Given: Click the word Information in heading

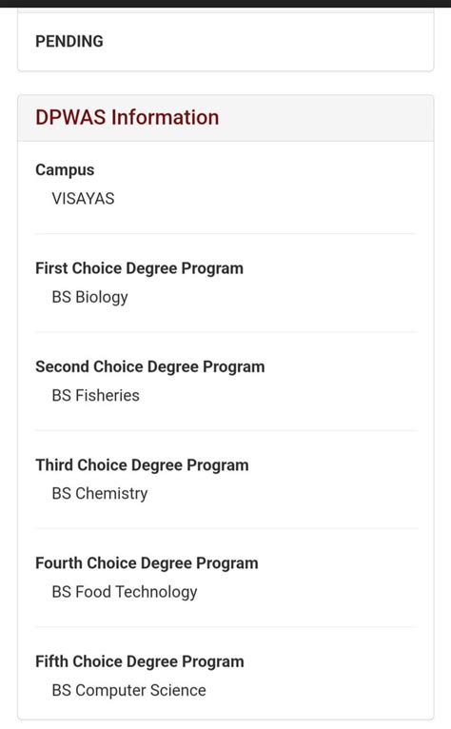Looking at the screenshot, I should (x=165, y=117).
